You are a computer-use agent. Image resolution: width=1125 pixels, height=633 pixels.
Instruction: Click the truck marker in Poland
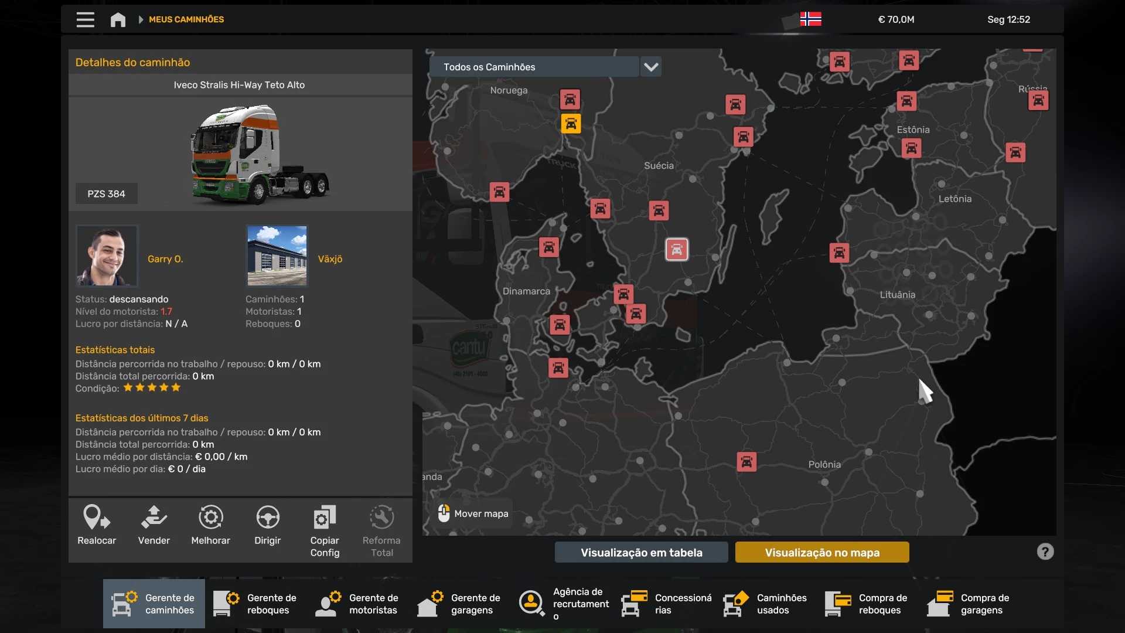coord(746,462)
